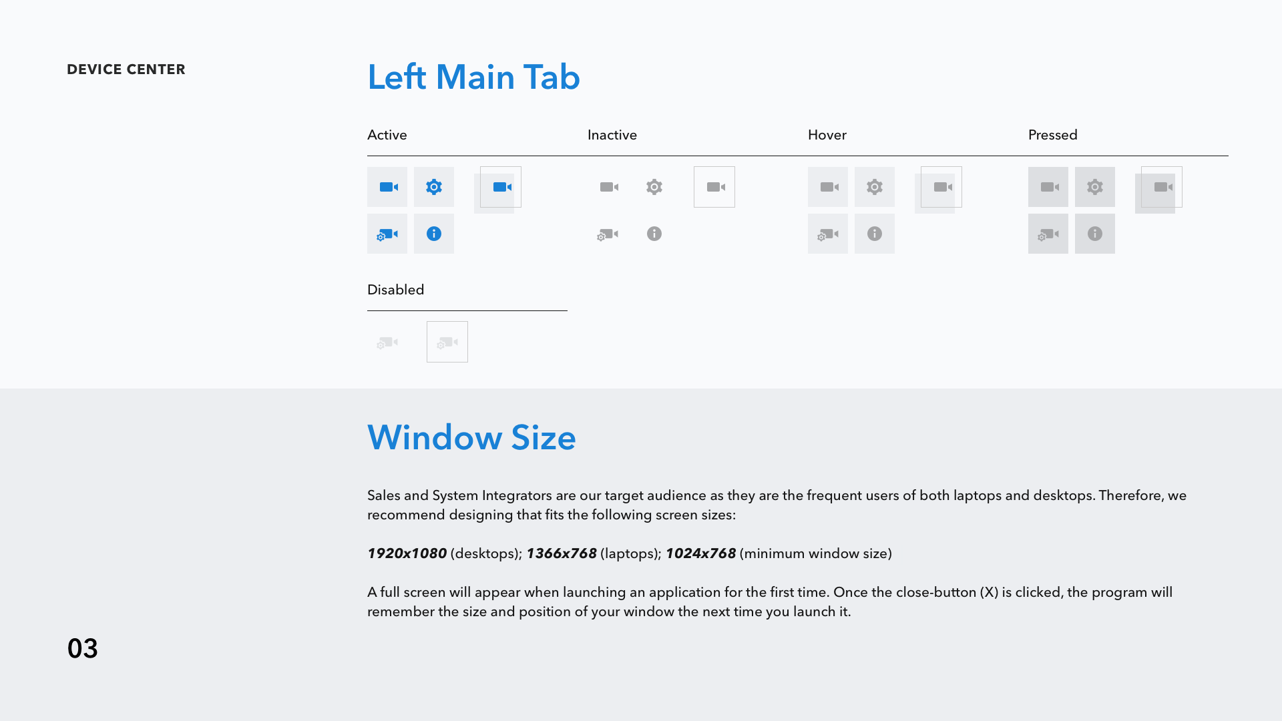The height and width of the screenshot is (721, 1282).
Task: Click the info icon under Pressed
Action: 1095,234
